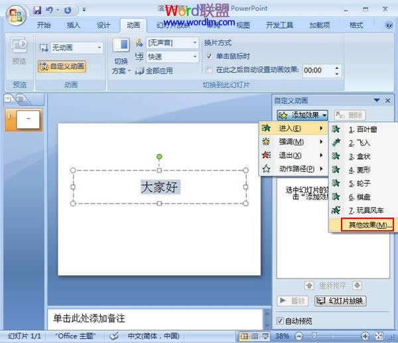Select the Checkerboard entrance effect
This screenshot has height=343, width=398.
[x=363, y=197]
